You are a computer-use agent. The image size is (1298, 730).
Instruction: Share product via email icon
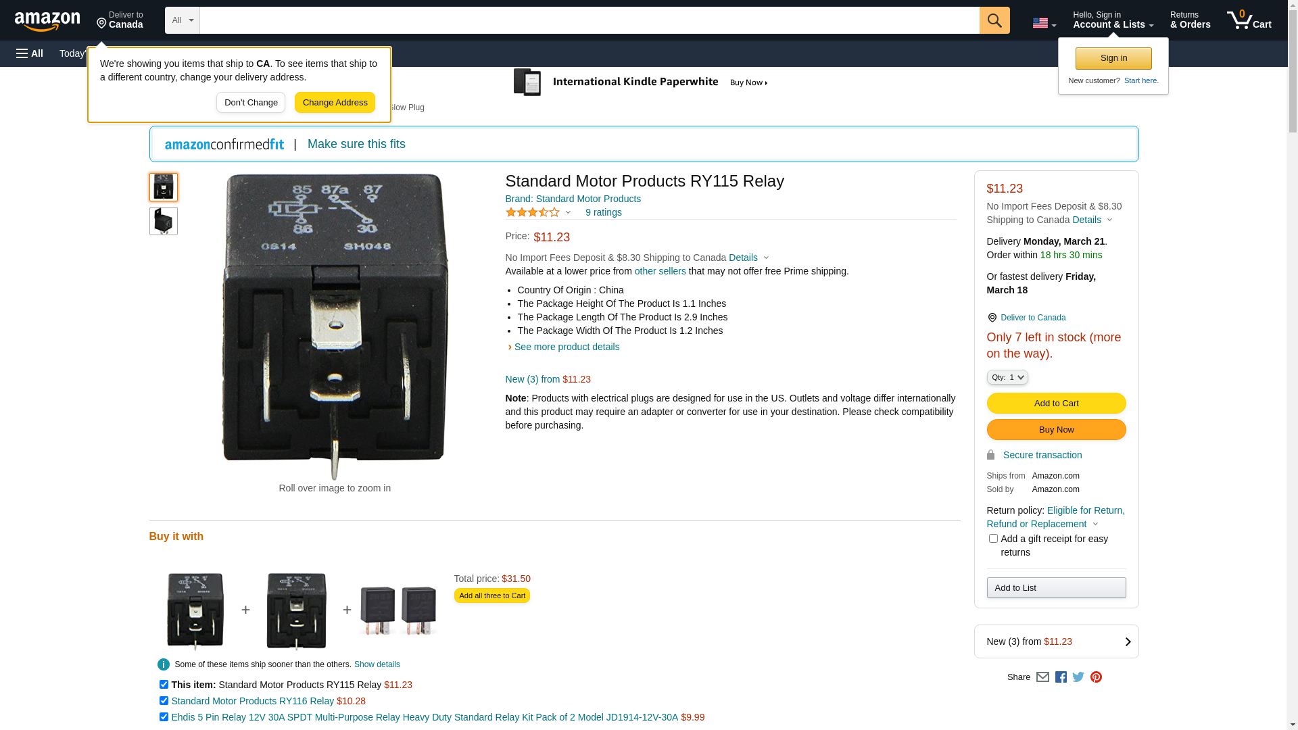(x=1042, y=677)
